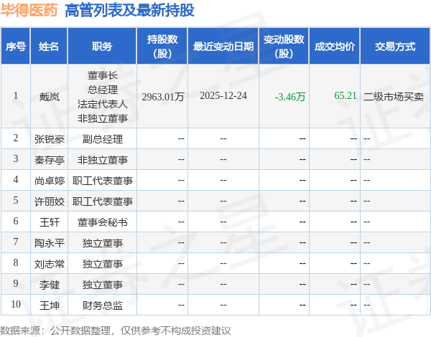Click row number 6
431x337 pixels.
point(16,221)
